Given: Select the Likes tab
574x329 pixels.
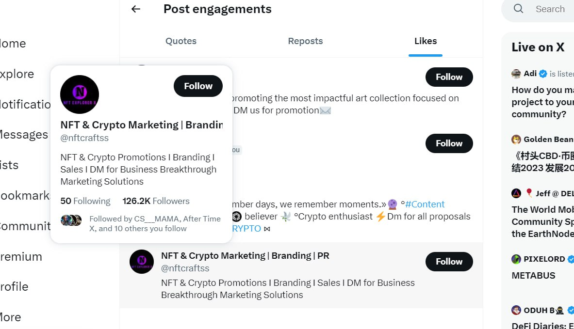Looking at the screenshot, I should tap(426, 41).
